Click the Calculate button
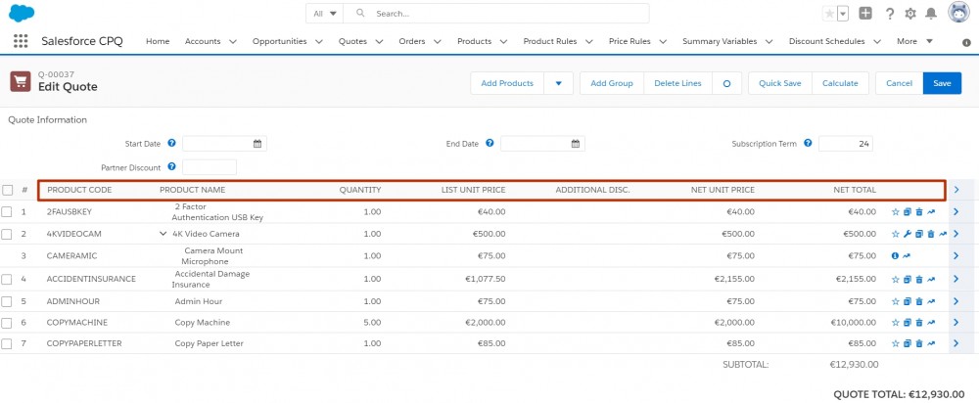The image size is (979, 403). pyautogui.click(x=840, y=83)
